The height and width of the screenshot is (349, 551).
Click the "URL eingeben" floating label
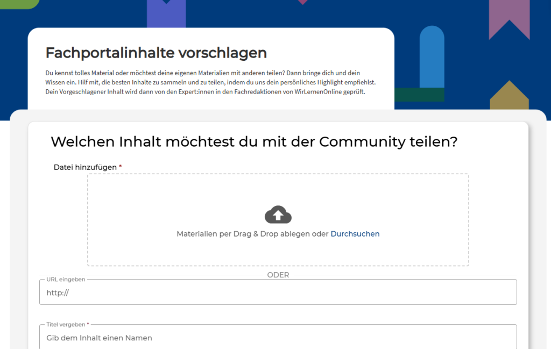pos(66,280)
